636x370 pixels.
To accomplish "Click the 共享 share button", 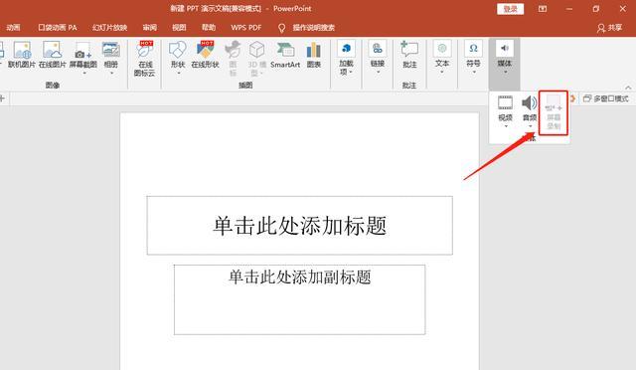I will click(609, 28).
